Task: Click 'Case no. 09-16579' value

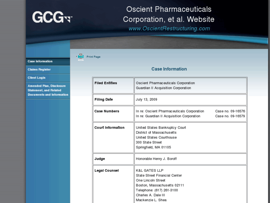Action: pos(230,116)
